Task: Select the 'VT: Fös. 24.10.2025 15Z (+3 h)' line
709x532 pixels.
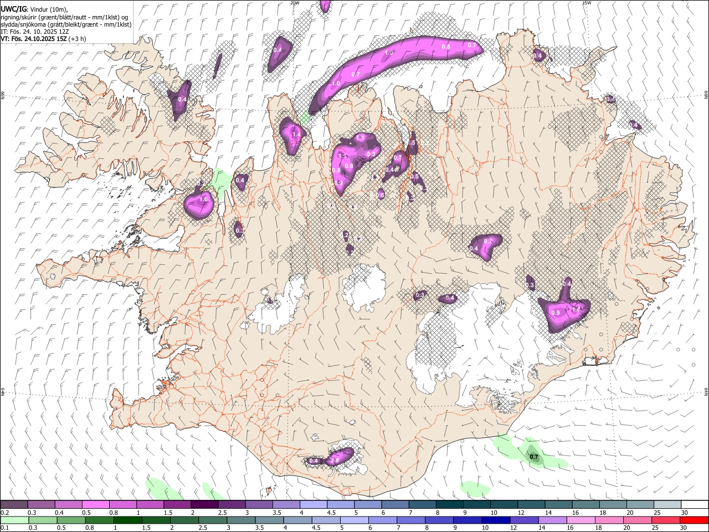Action: tap(43, 39)
